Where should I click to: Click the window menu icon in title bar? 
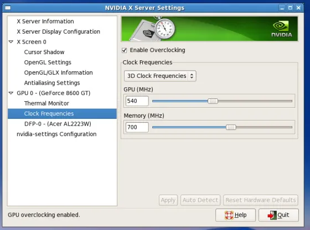[8, 8]
